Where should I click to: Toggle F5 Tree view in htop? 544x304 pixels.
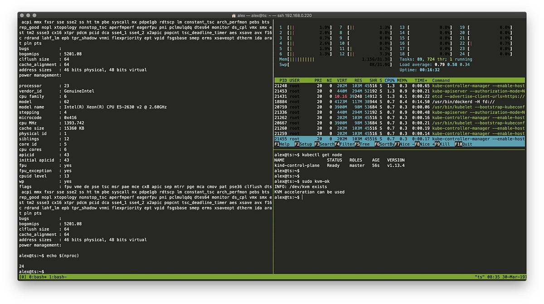pyautogui.click(x=363, y=144)
